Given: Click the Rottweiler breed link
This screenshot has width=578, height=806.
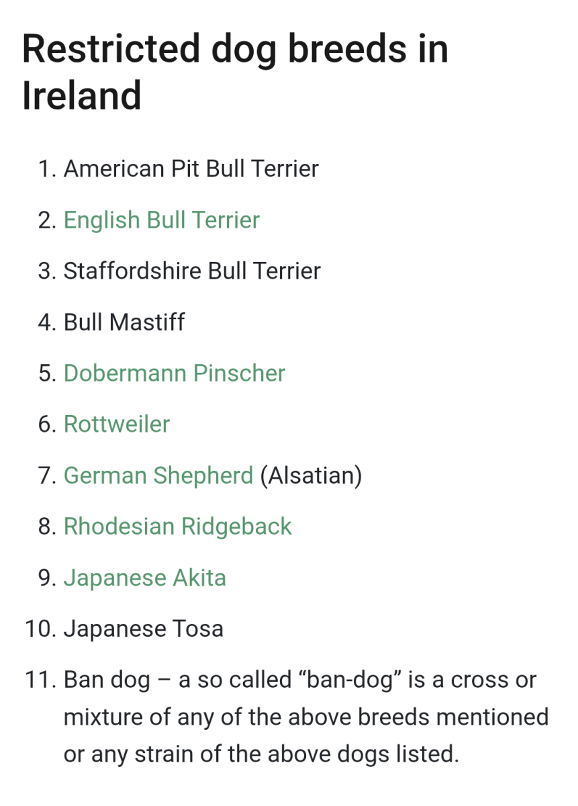Looking at the screenshot, I should tap(117, 424).
